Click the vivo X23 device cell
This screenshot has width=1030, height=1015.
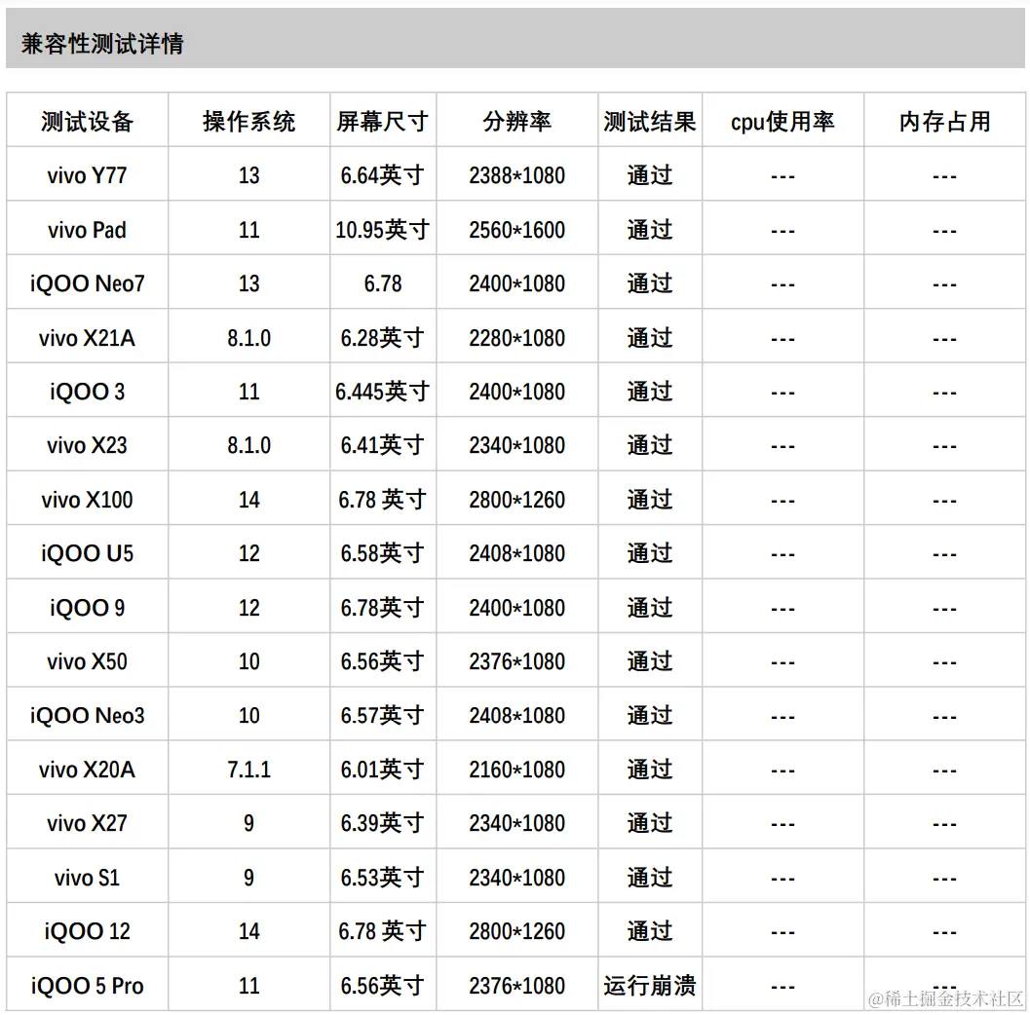tap(88, 445)
